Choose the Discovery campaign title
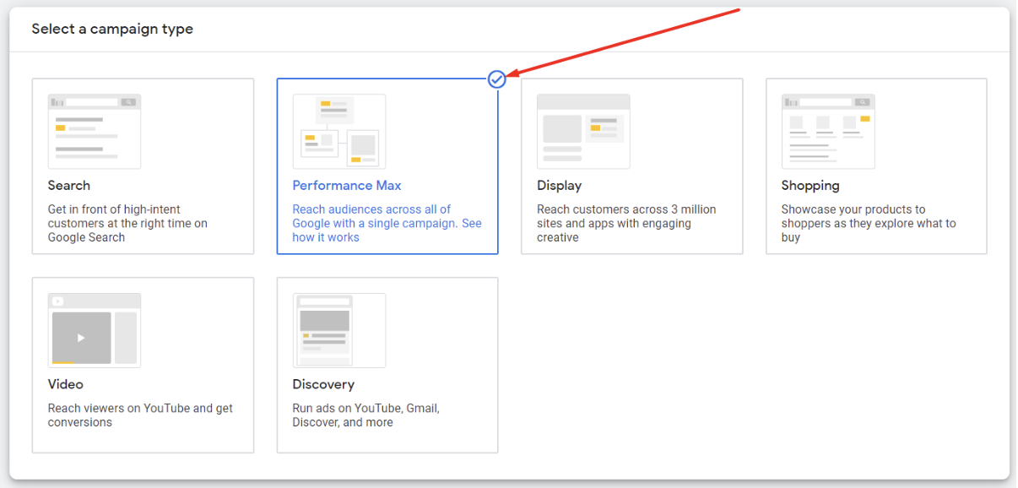Screen dimensions: 1018x488 pos(323,384)
